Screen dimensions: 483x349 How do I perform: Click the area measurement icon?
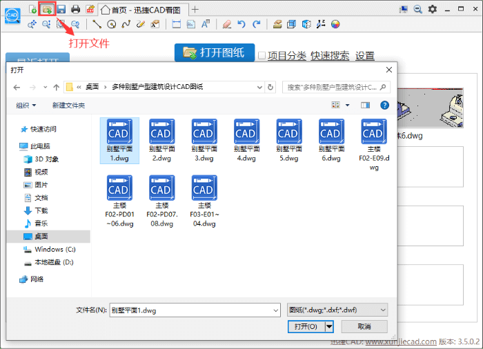point(191,24)
